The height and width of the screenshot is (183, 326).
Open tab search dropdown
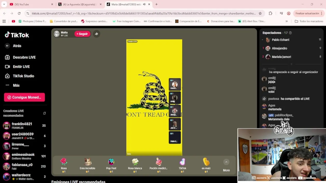(4, 4)
